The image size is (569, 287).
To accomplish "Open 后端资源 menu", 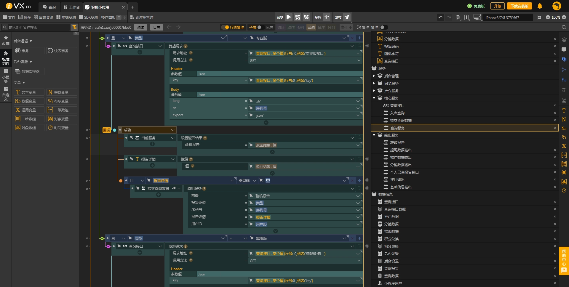I will click(44, 17).
